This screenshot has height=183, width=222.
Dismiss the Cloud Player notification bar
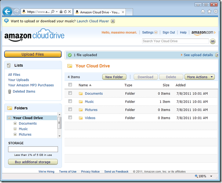click(113, 21)
